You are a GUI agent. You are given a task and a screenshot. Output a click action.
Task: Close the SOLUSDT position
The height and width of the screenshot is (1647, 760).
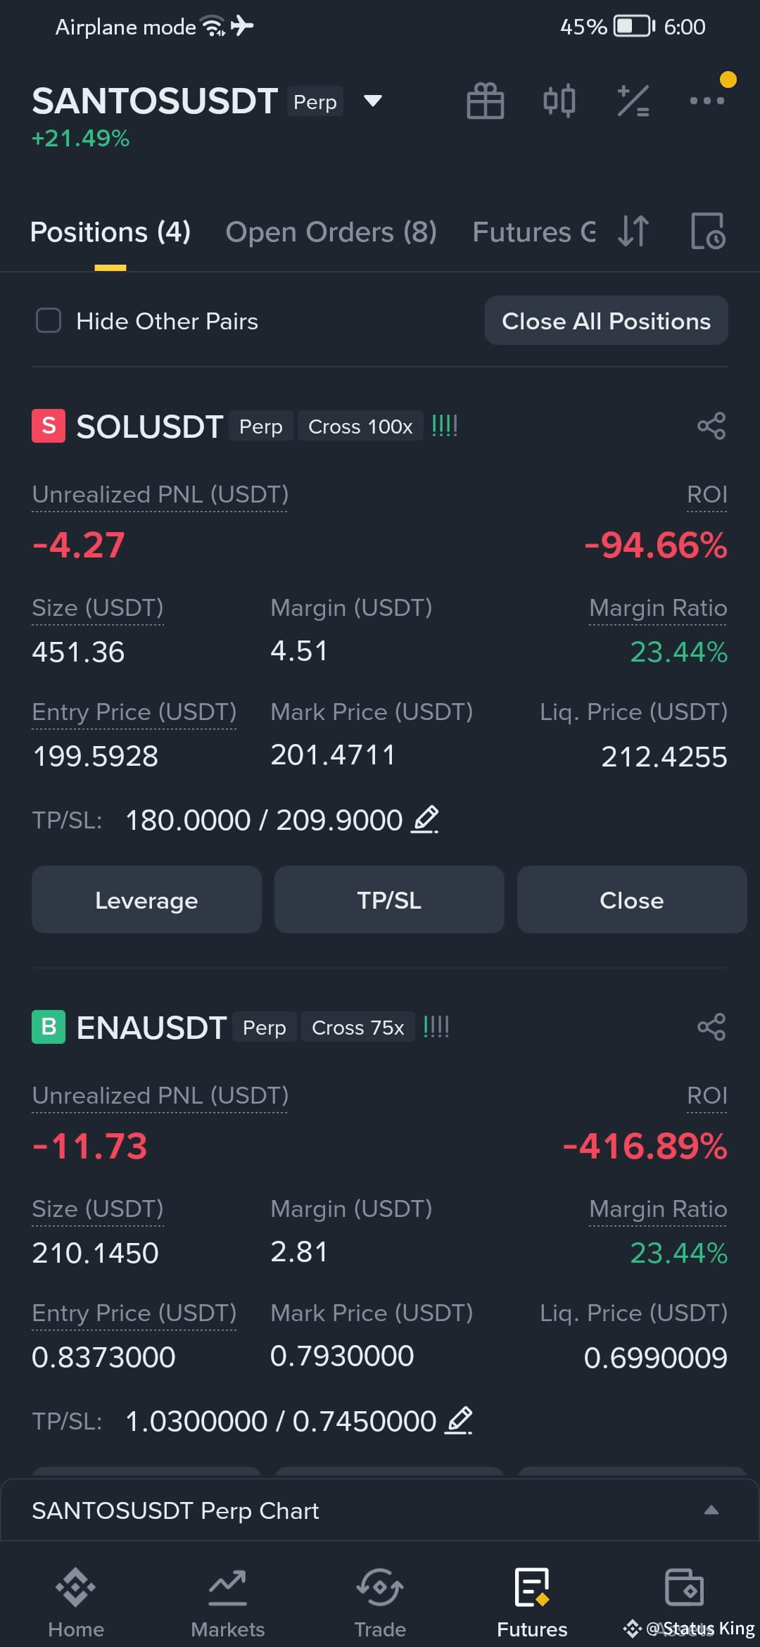632,900
